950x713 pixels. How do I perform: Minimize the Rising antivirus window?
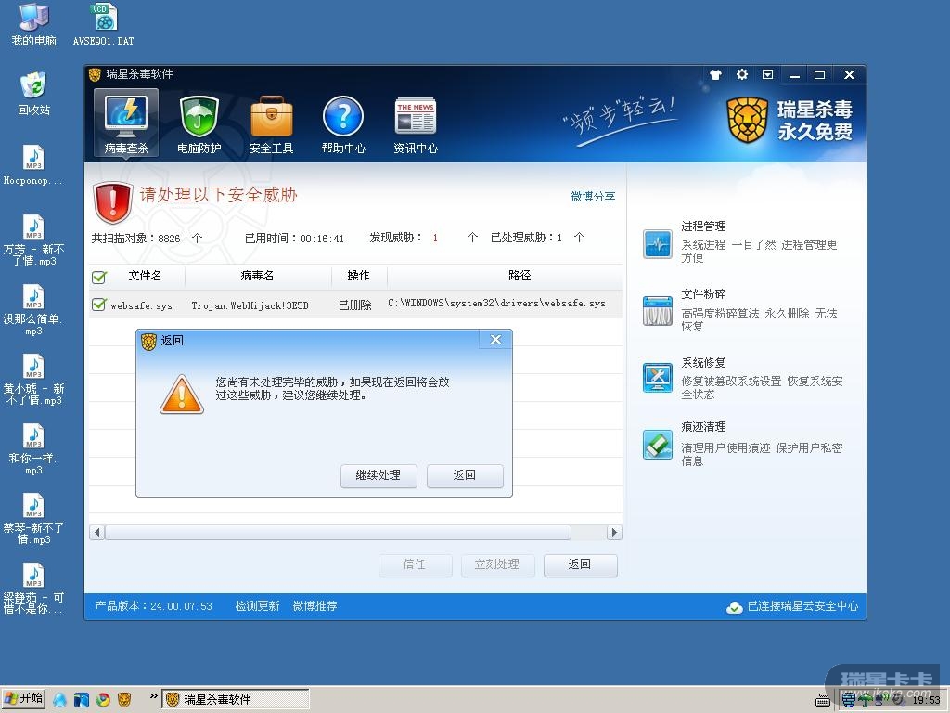coord(794,75)
